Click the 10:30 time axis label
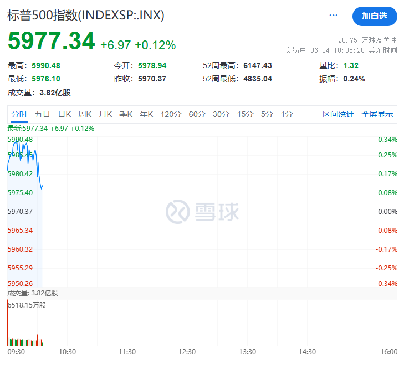 (67, 352)
